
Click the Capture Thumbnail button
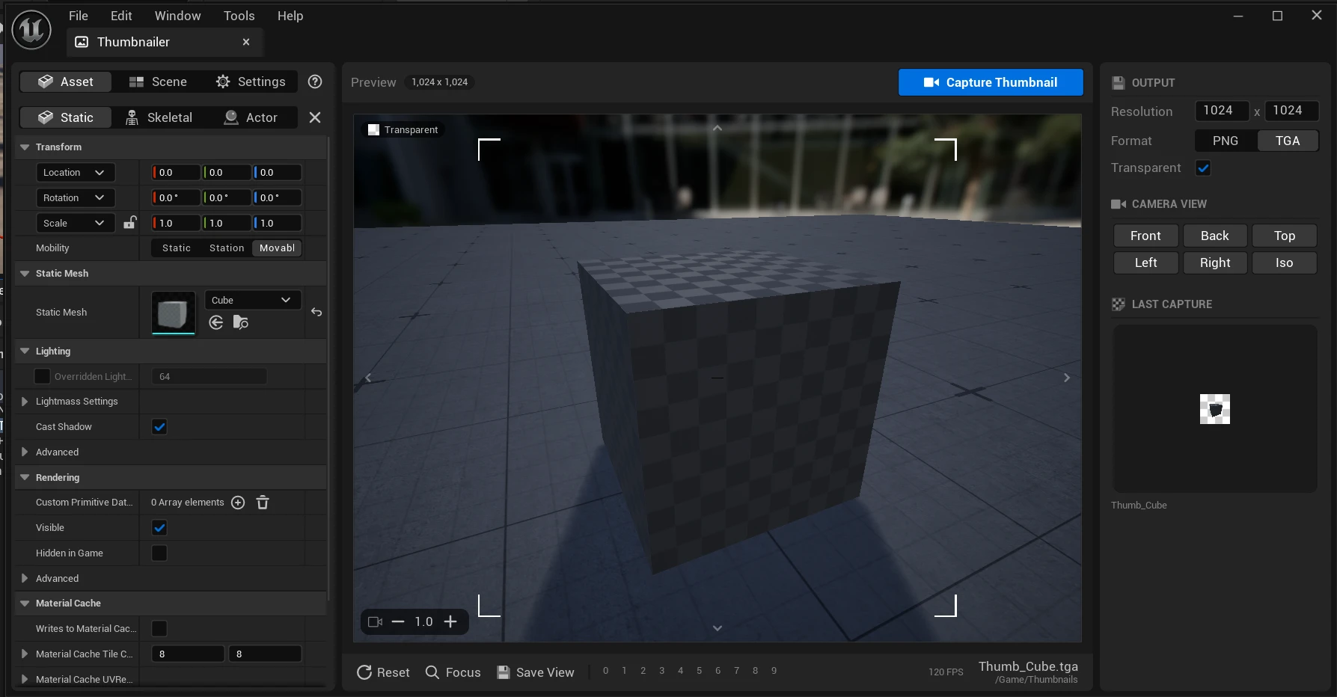click(x=991, y=82)
